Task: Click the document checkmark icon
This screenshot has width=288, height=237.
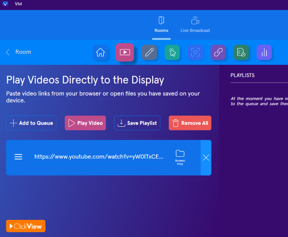Action: point(241,52)
